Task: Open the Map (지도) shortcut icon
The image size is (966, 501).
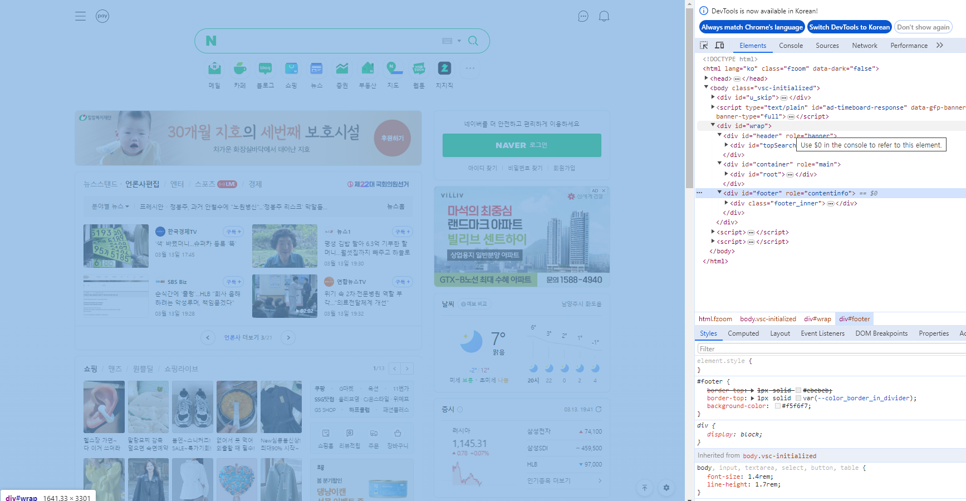Action: point(393,68)
